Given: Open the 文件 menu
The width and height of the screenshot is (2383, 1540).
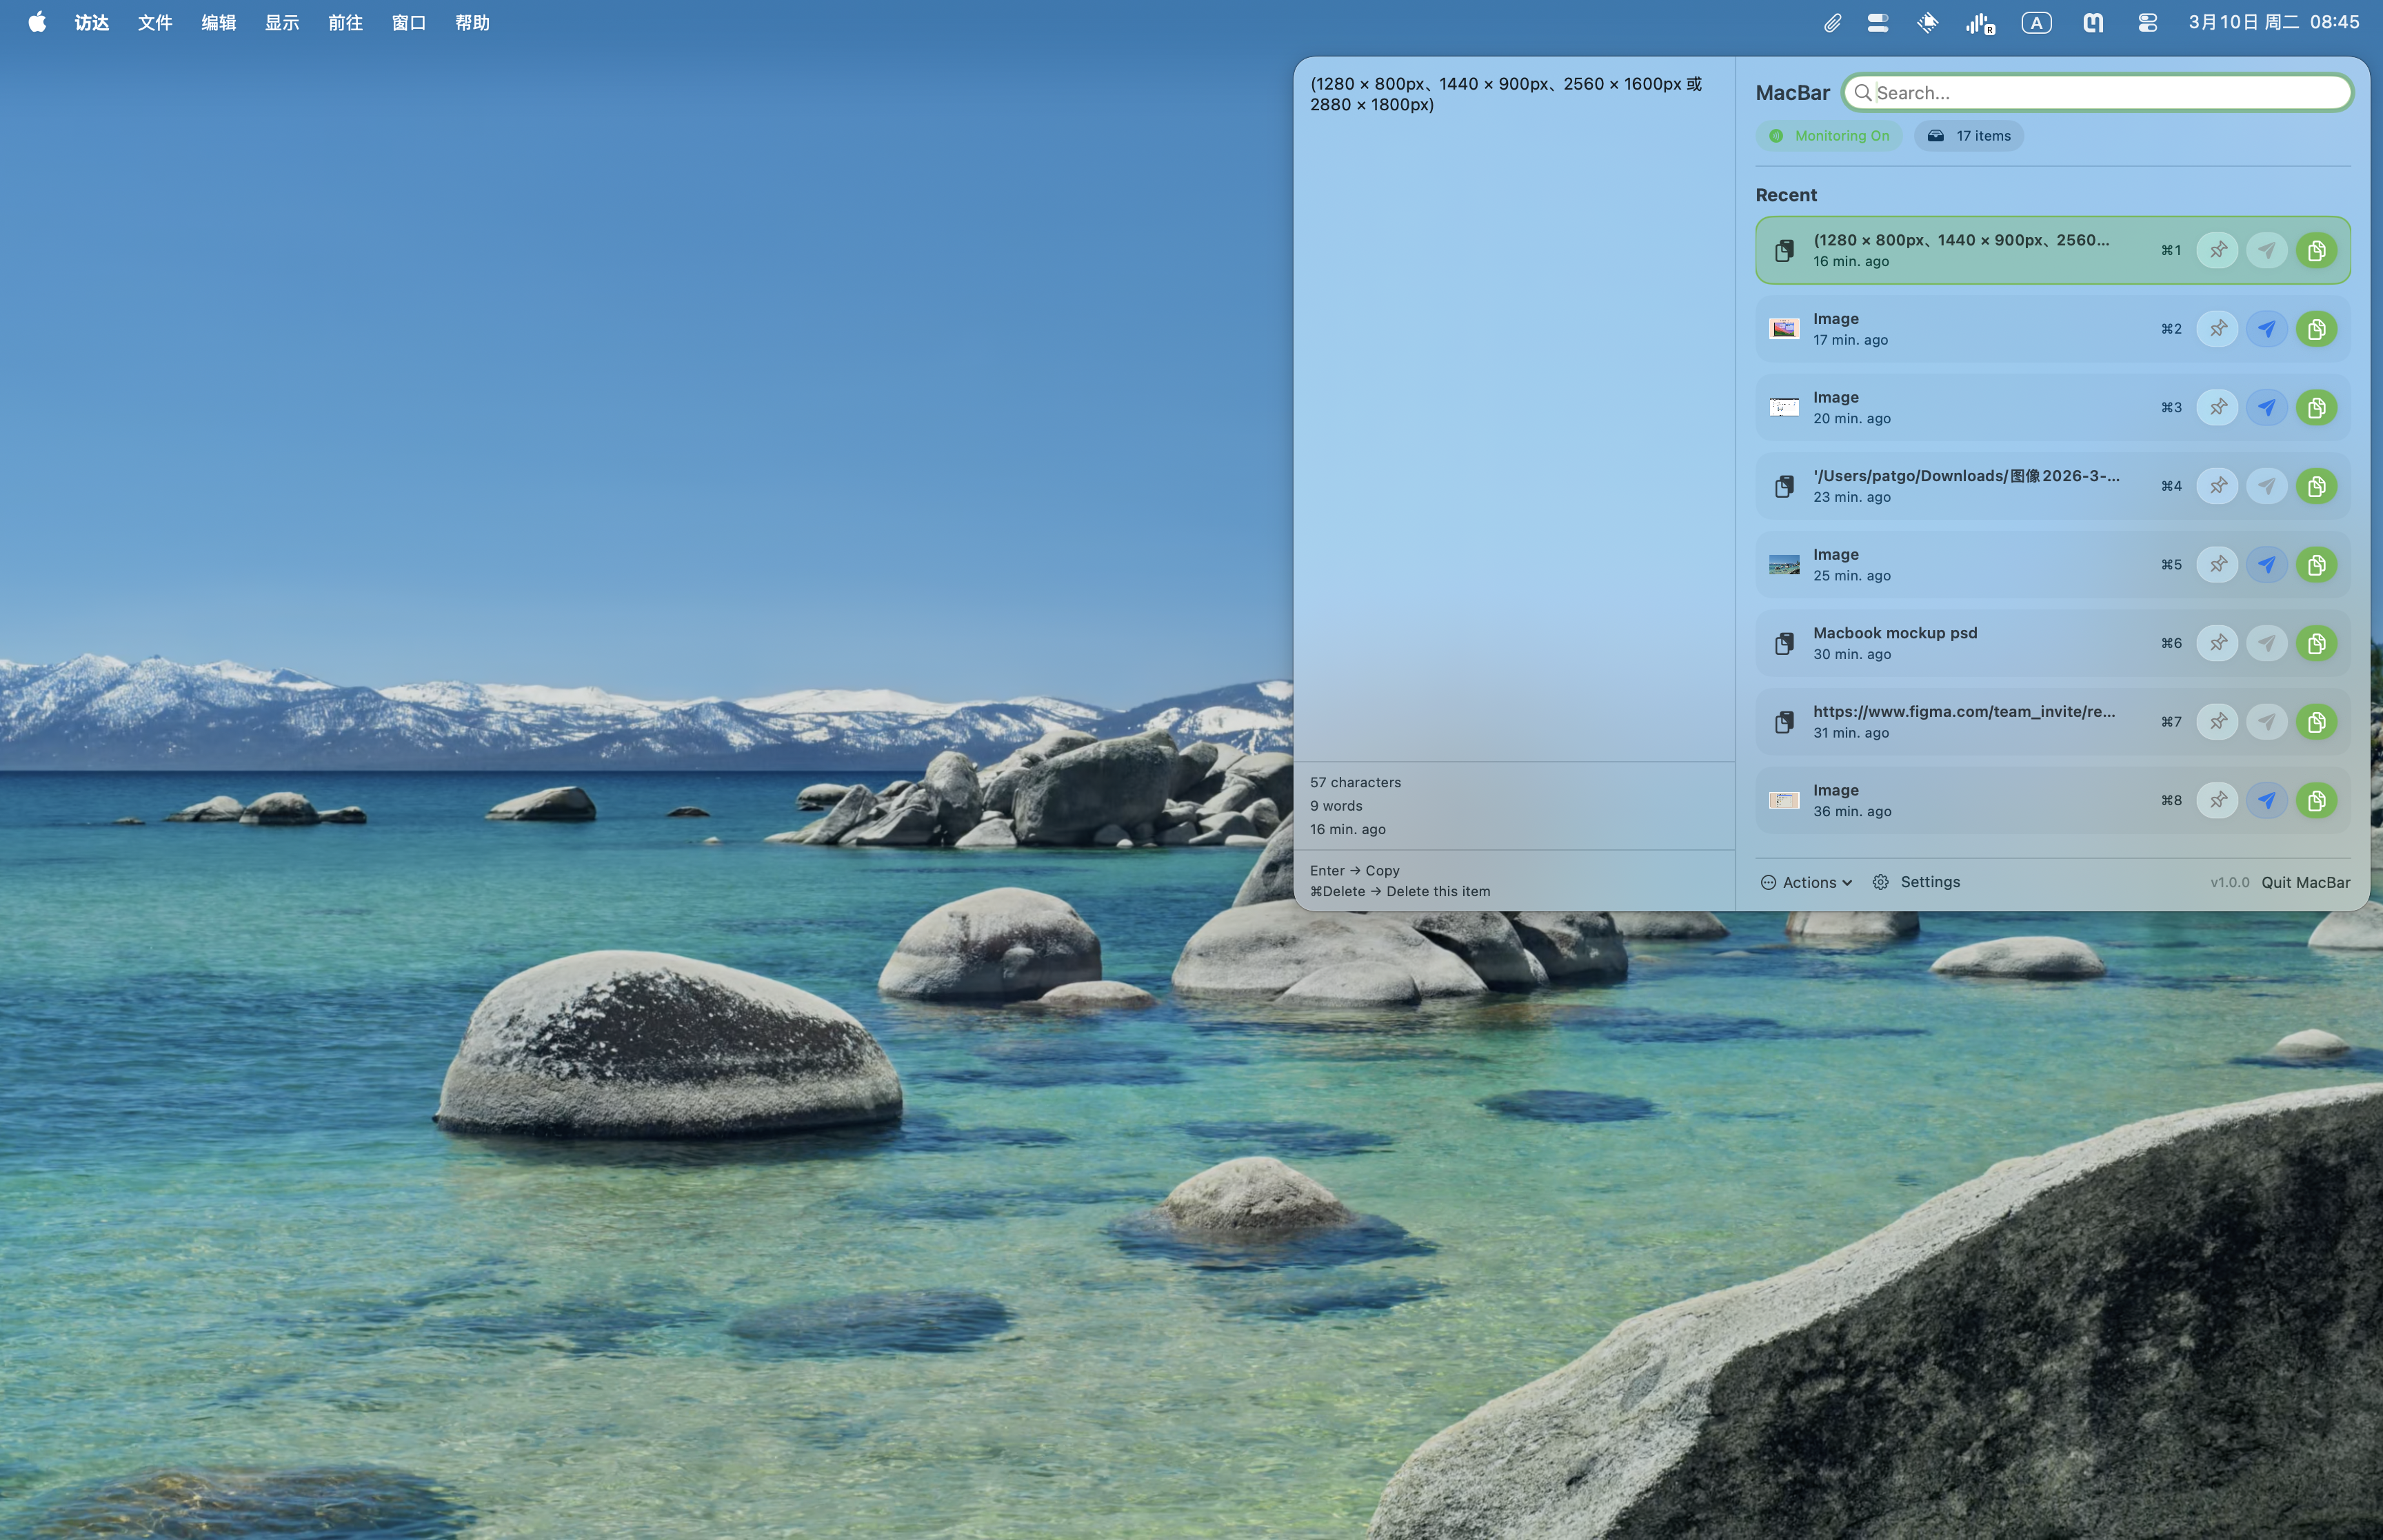Looking at the screenshot, I should 154,22.
